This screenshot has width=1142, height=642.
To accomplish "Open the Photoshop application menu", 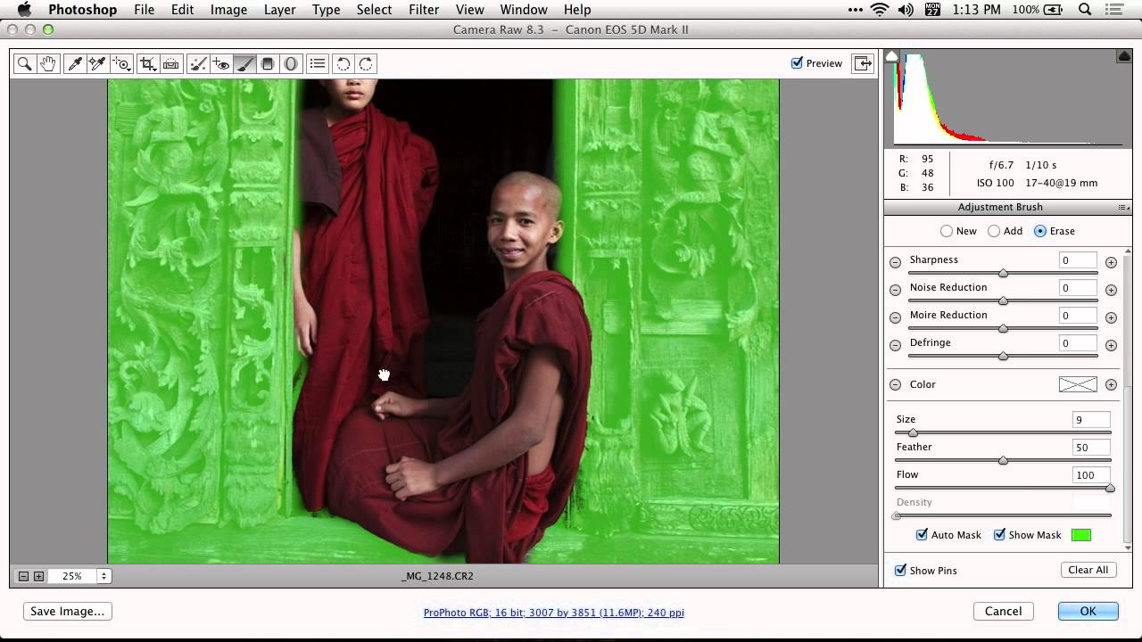I will pyautogui.click(x=82, y=10).
